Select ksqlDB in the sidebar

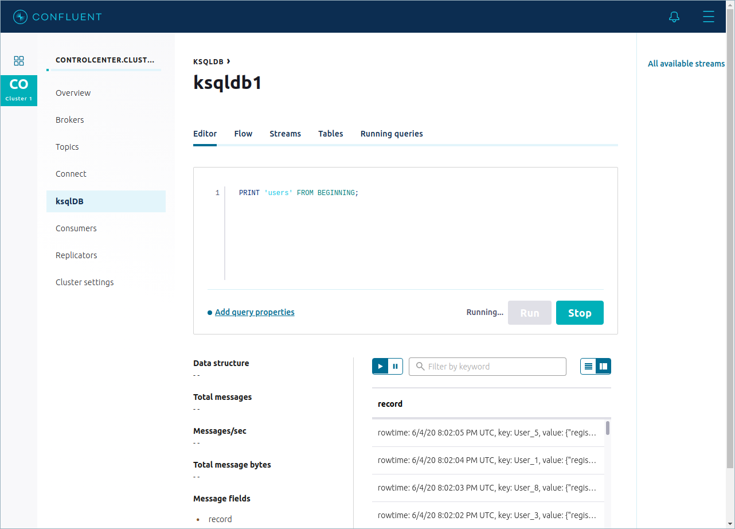[x=106, y=201]
